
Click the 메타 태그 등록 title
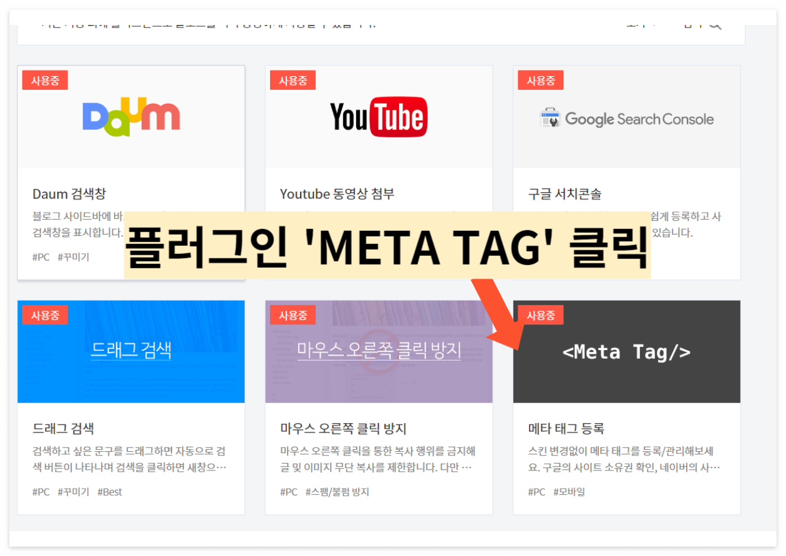(x=566, y=429)
